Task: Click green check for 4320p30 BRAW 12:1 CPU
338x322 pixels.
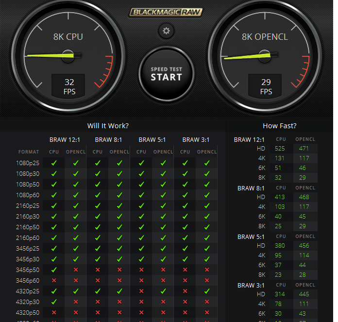Action: click(x=54, y=302)
